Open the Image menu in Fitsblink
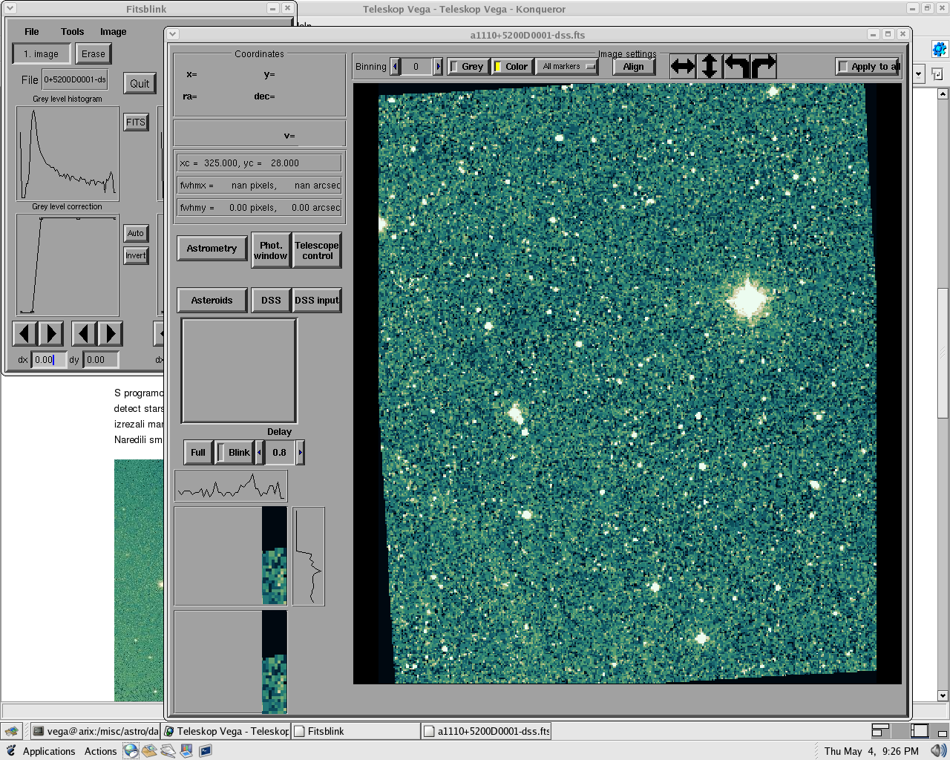The image size is (950, 760). coord(113,31)
